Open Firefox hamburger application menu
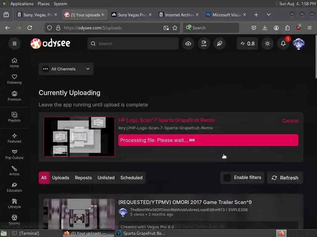This screenshot has width=317, height=237. click(310, 28)
